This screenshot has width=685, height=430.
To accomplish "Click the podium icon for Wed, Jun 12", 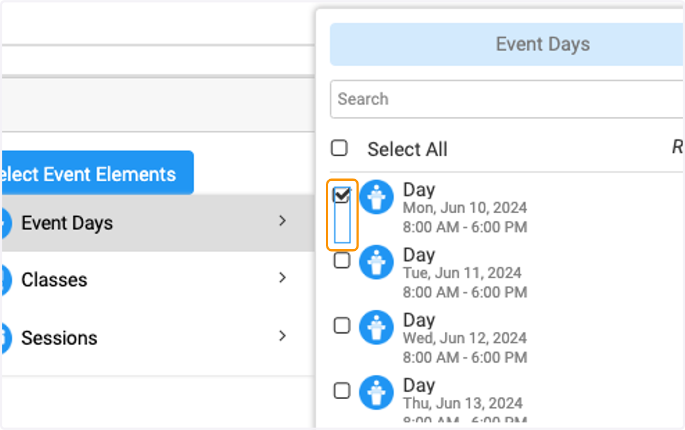I will pos(376,327).
